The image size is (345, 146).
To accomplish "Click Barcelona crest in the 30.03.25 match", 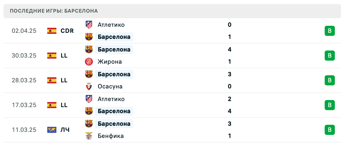I will (89, 50).
